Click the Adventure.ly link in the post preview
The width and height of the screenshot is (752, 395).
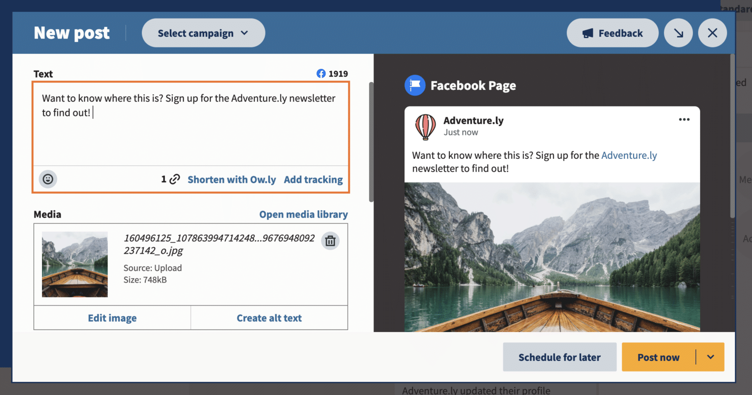pyautogui.click(x=629, y=155)
